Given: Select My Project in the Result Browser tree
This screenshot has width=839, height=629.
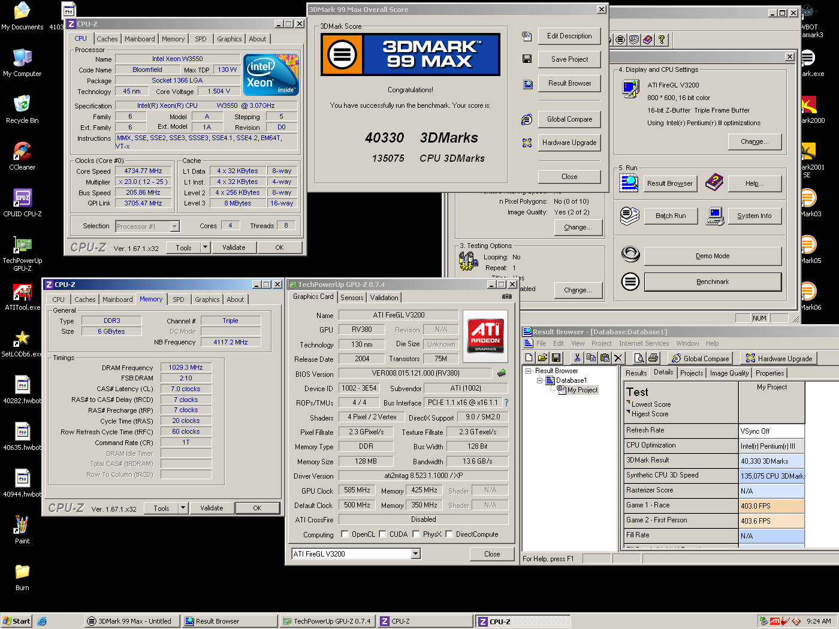Looking at the screenshot, I should (x=582, y=390).
